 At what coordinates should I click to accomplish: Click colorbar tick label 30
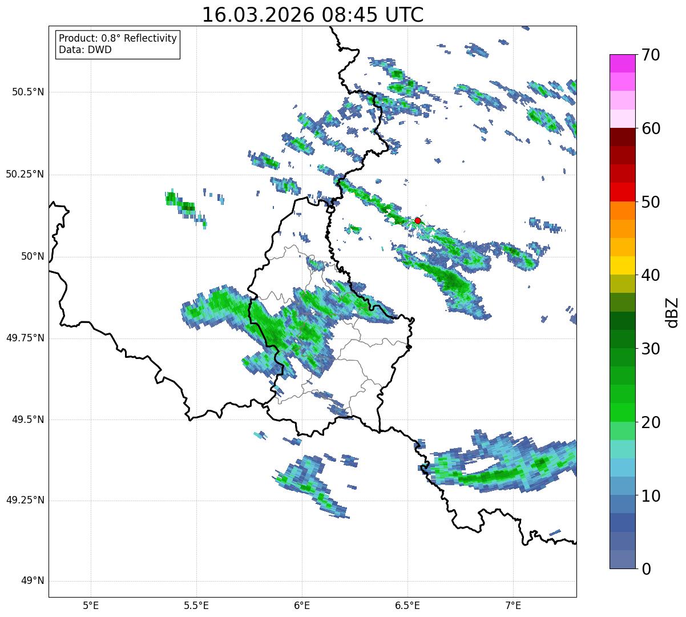651,349
